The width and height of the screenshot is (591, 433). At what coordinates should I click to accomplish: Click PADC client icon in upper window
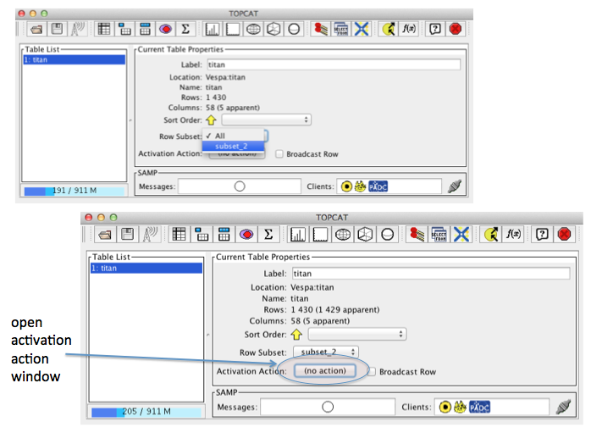coord(378,186)
